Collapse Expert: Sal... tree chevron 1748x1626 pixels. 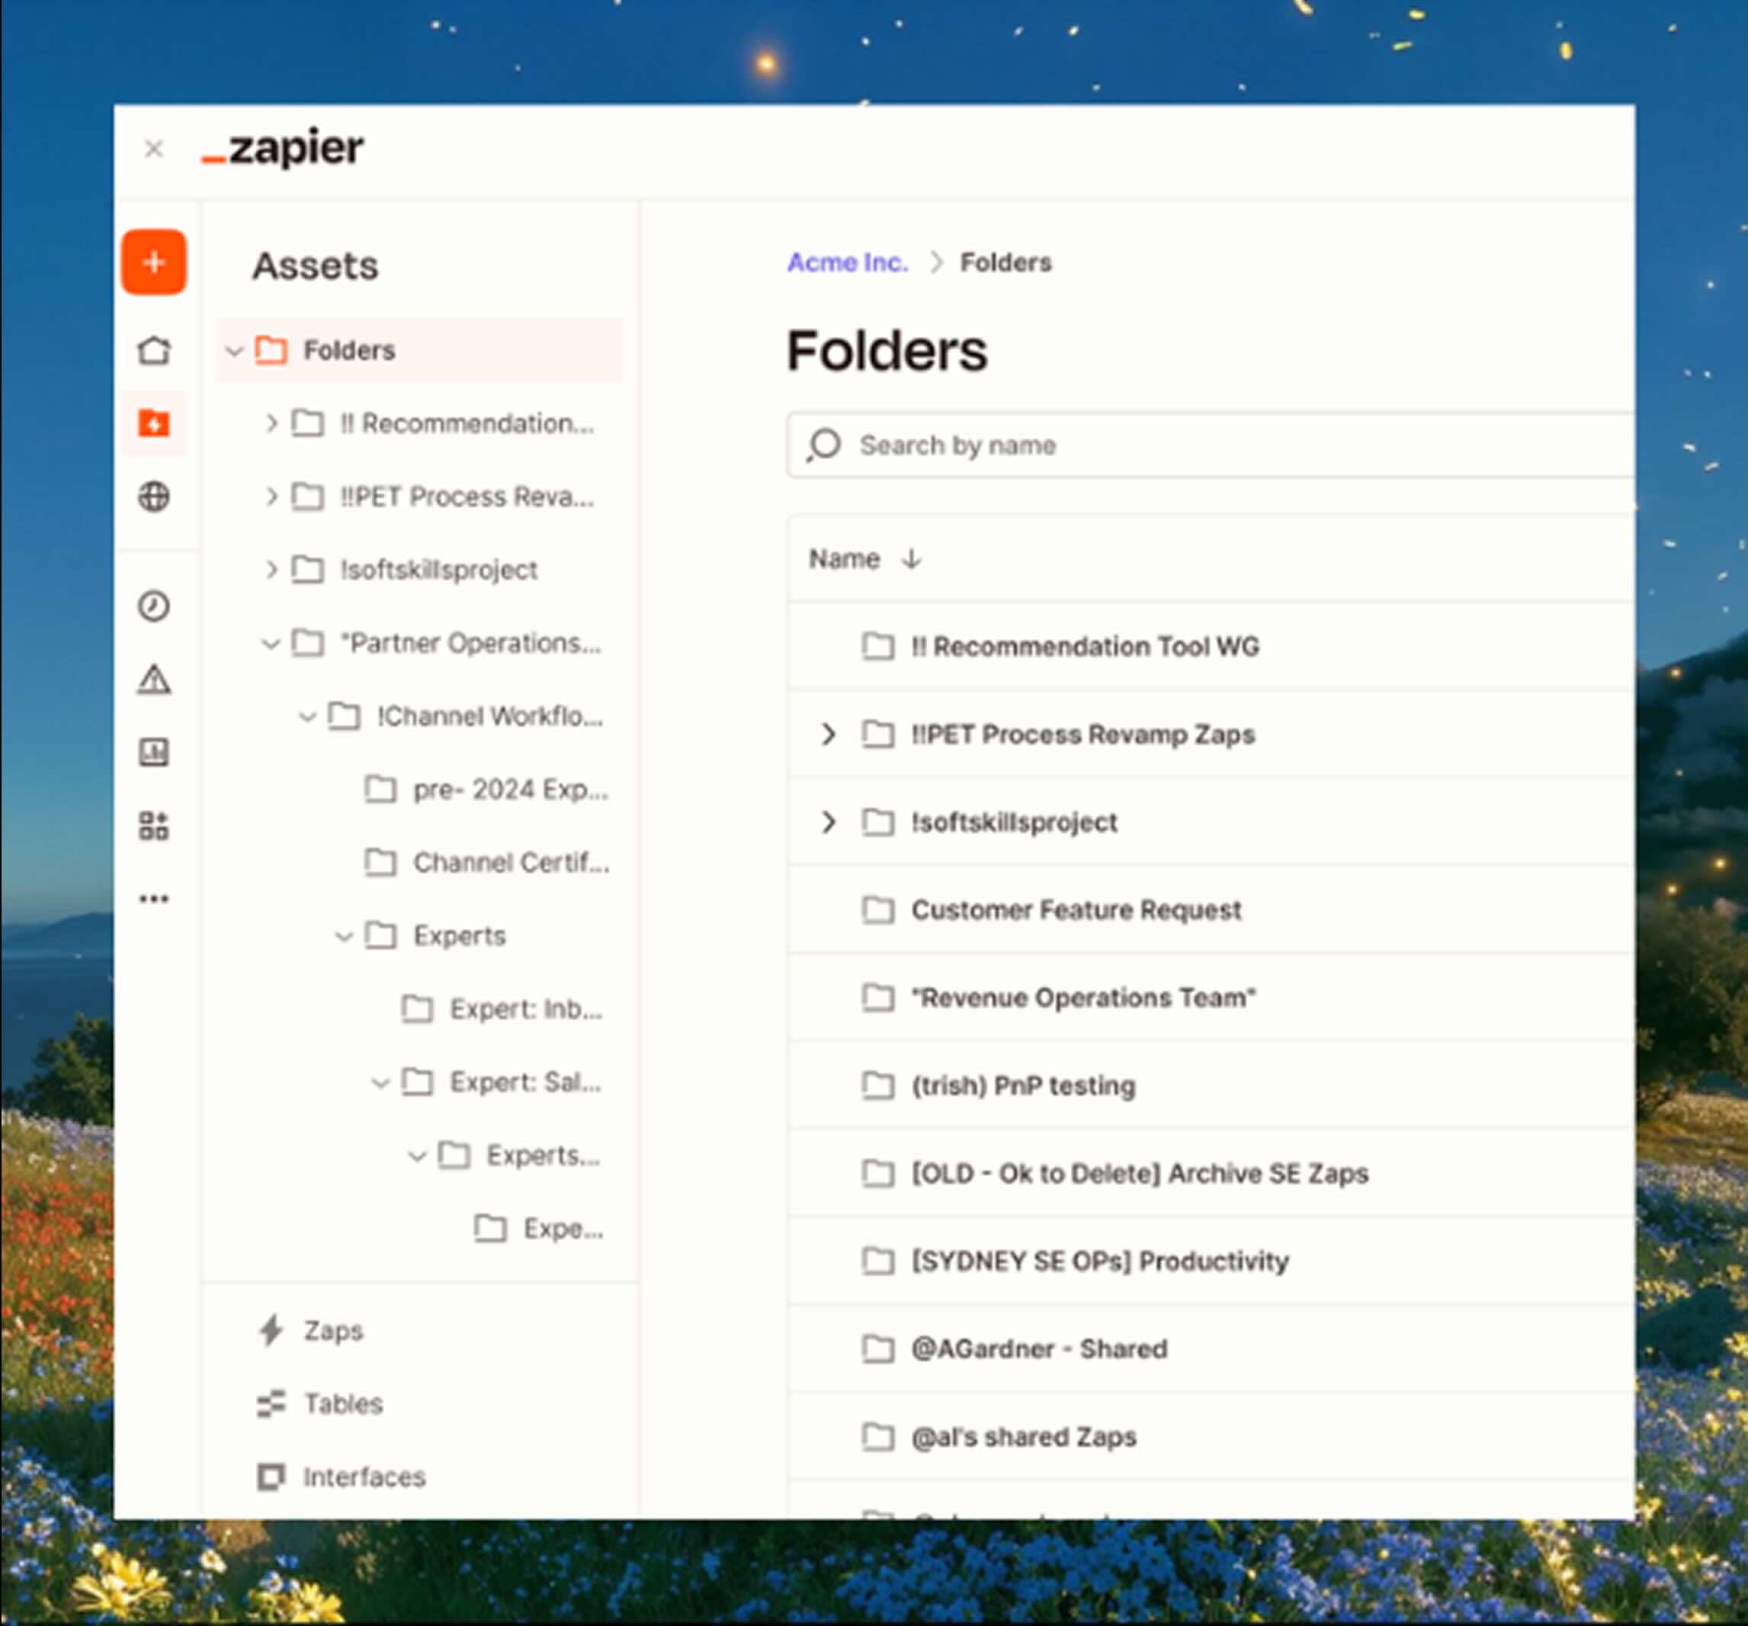pos(380,1082)
